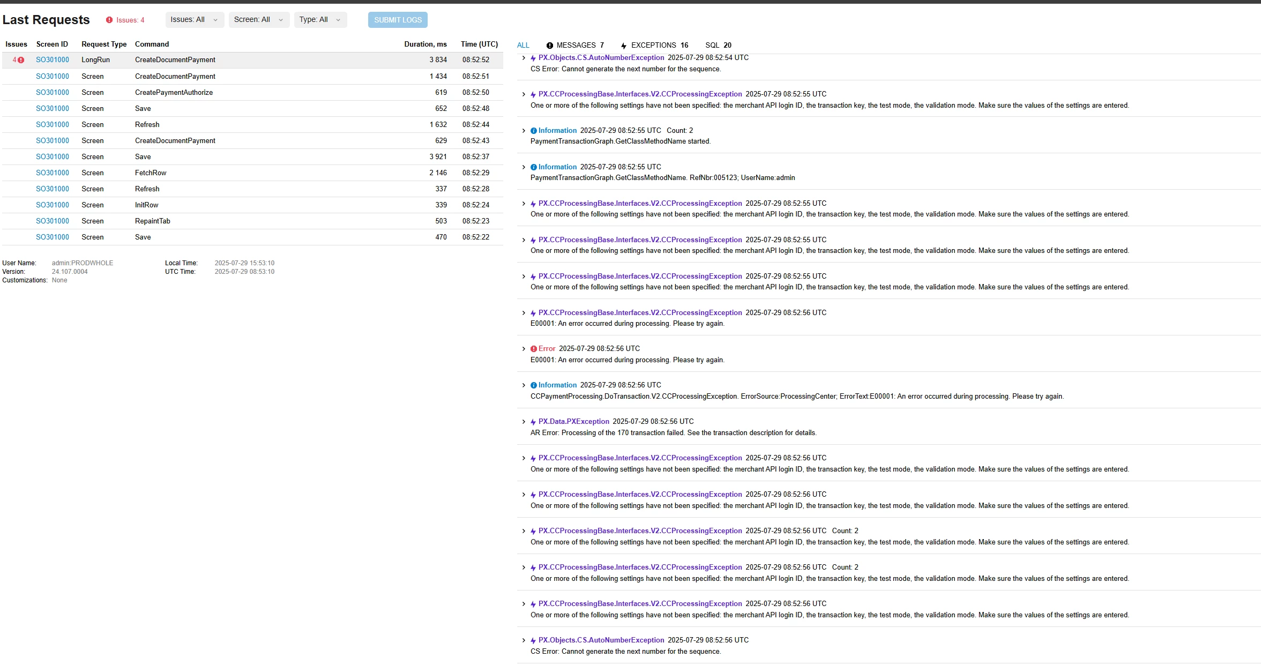Switch to the ALL log tab
The height and width of the screenshot is (665, 1261).
click(523, 45)
